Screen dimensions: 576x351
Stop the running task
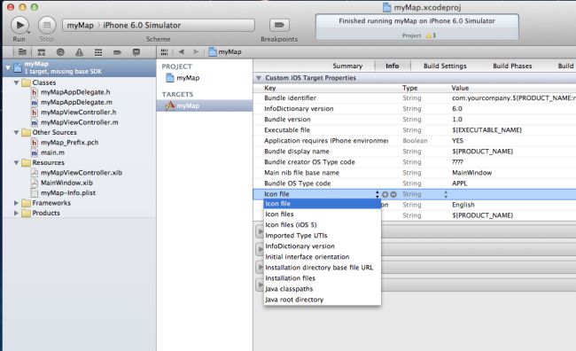[x=47, y=25]
